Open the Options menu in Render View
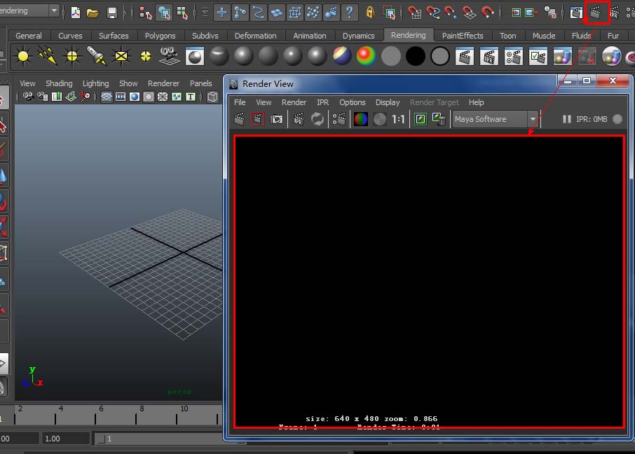This screenshot has height=454, width=635. [352, 102]
